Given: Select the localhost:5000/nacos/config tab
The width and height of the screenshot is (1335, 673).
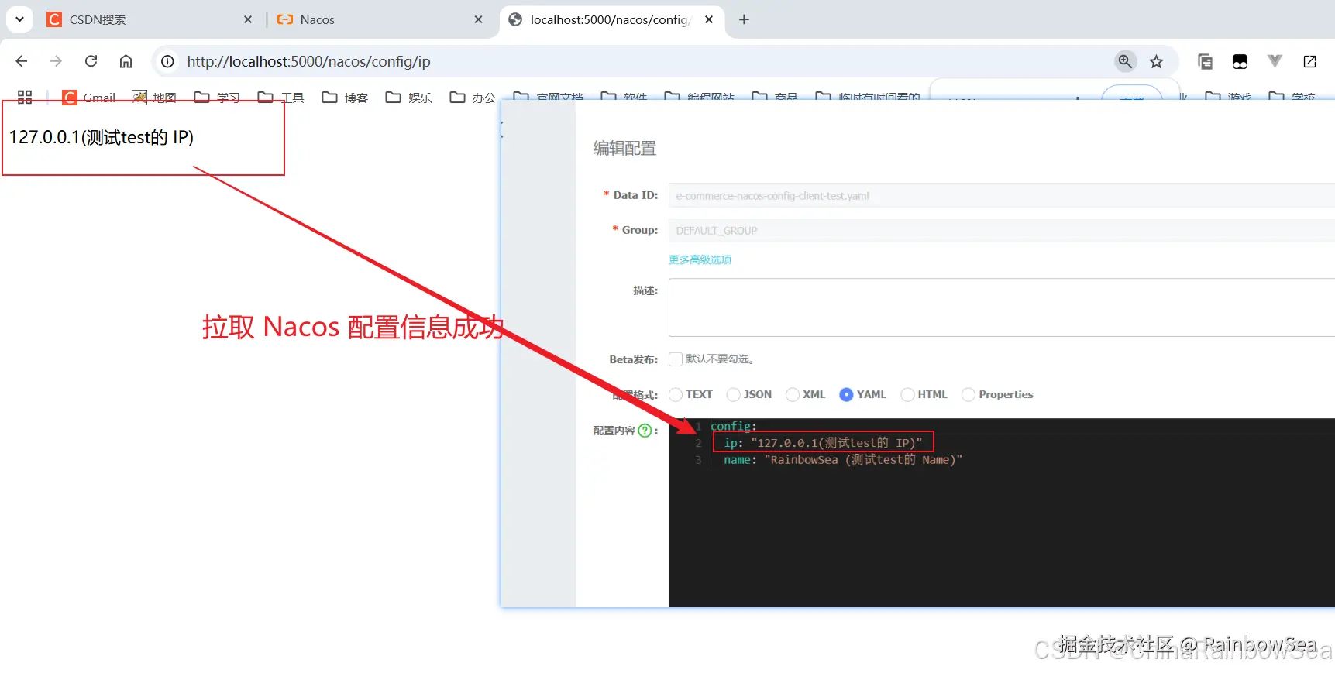Looking at the screenshot, I should coord(611,19).
